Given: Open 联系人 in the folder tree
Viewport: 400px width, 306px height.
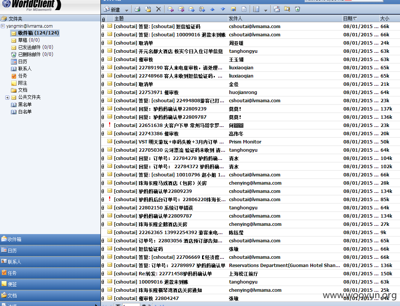Looking at the screenshot, I should (21, 69).
